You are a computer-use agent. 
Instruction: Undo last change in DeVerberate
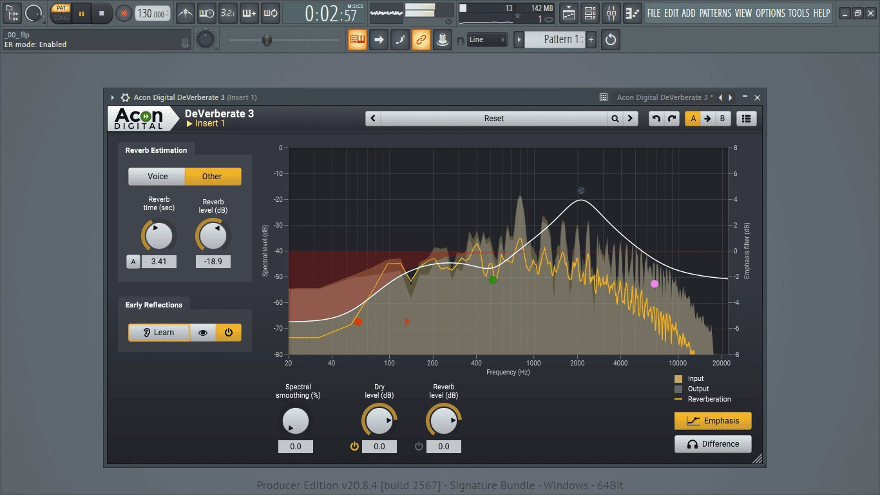pos(656,119)
